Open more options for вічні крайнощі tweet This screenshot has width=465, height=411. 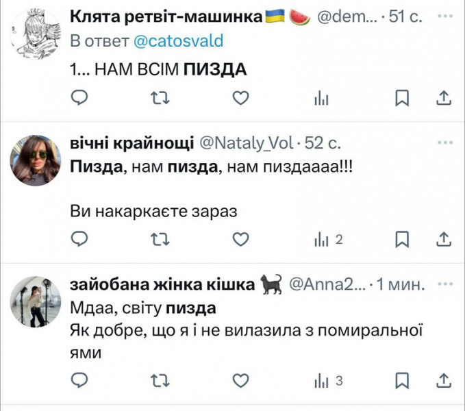[x=445, y=142]
